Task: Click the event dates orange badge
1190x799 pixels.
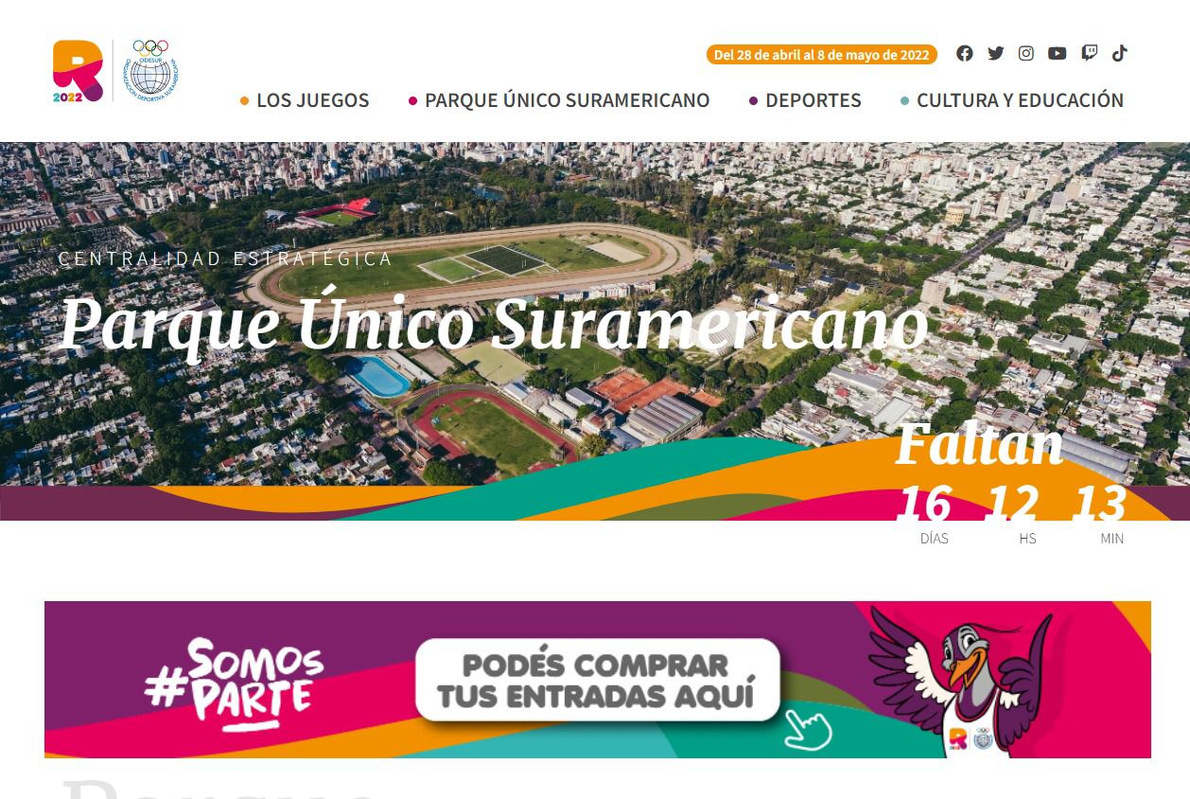Action: pos(822,55)
